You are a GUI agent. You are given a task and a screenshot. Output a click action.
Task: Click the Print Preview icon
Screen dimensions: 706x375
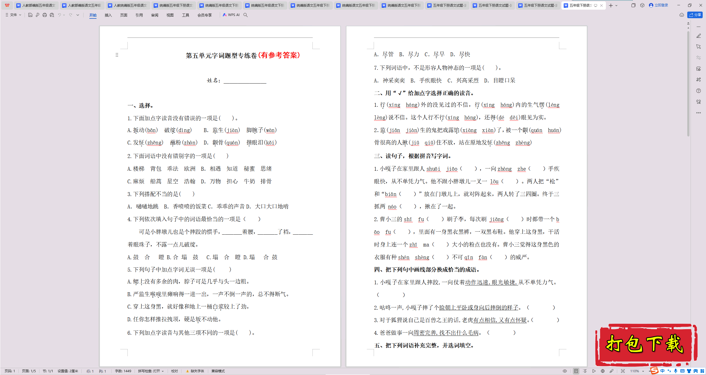pyautogui.click(x=52, y=15)
